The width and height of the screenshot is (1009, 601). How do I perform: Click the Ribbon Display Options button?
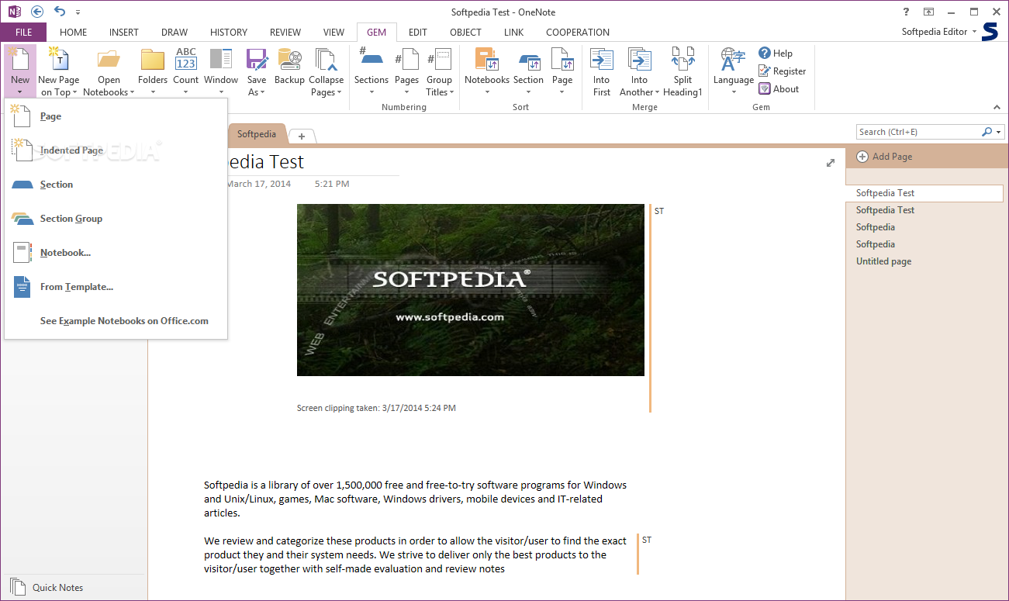(x=929, y=12)
